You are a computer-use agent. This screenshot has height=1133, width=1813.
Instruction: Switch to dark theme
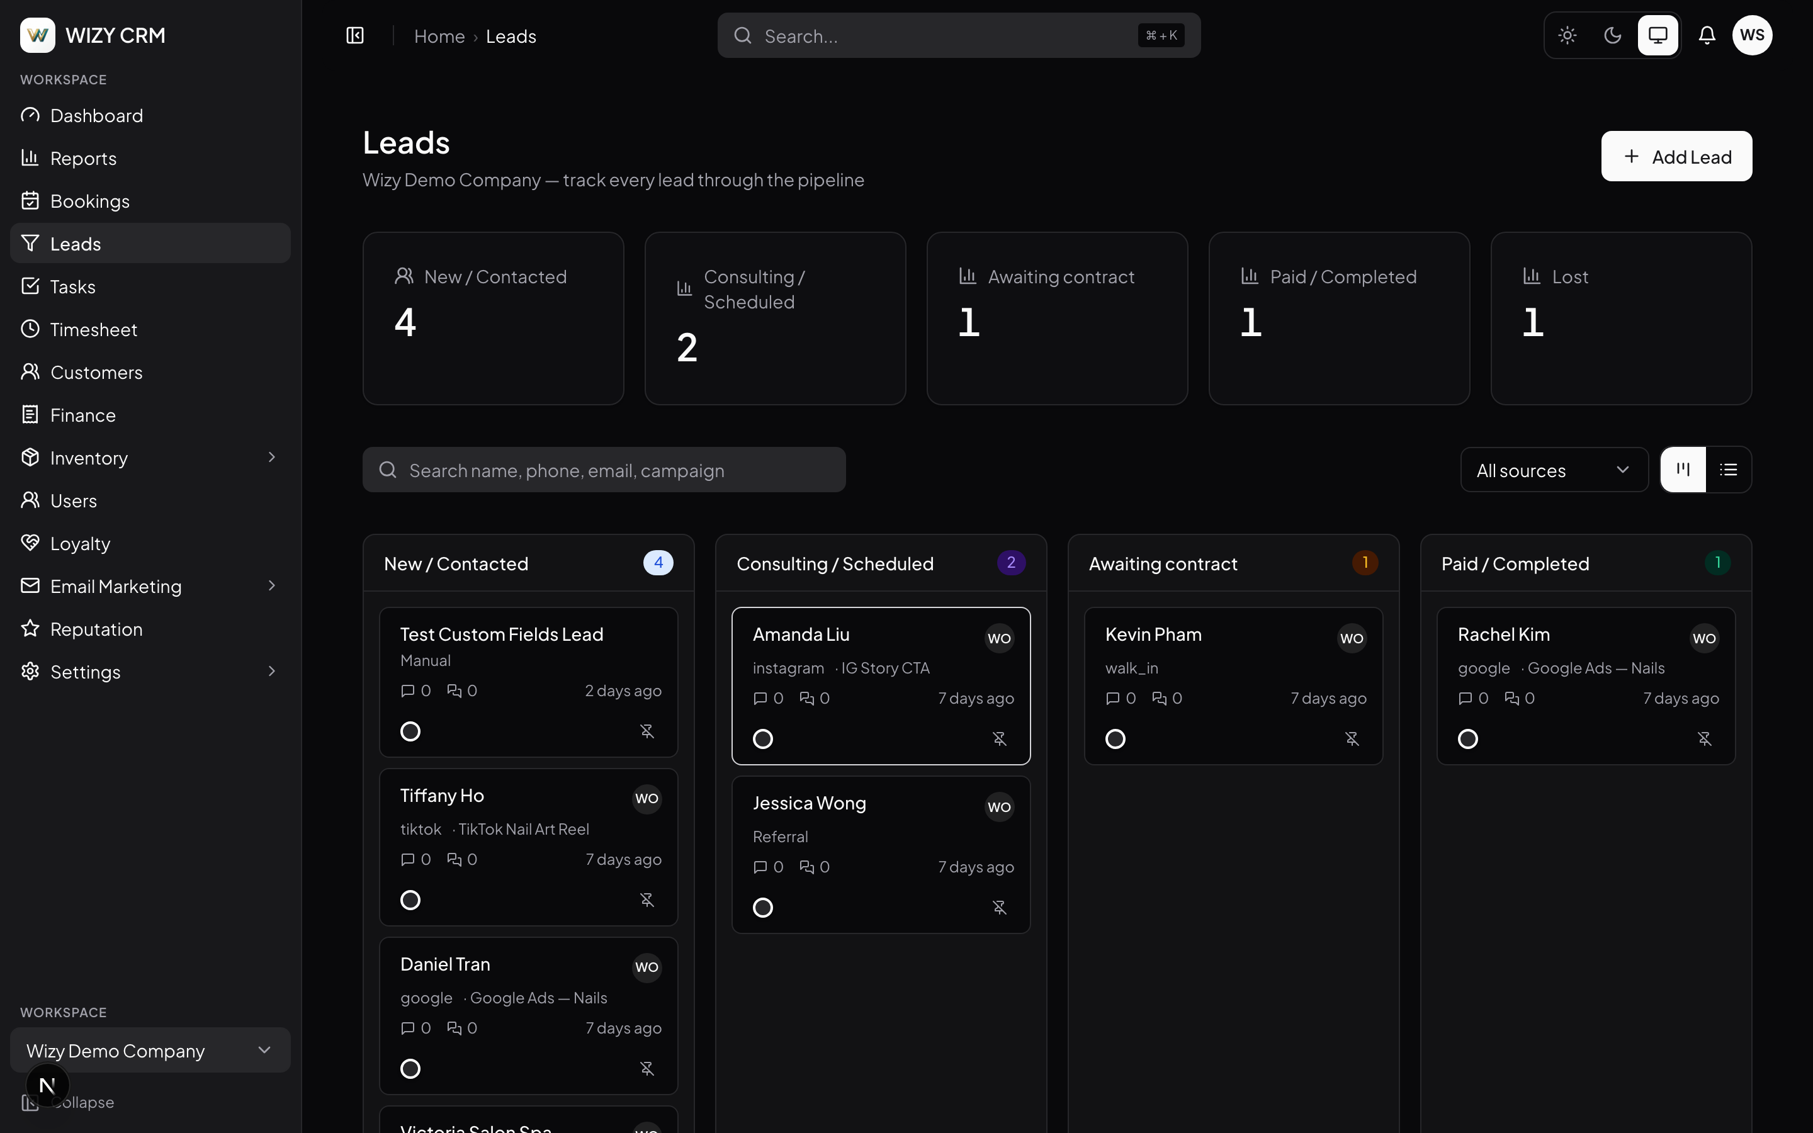click(x=1612, y=35)
